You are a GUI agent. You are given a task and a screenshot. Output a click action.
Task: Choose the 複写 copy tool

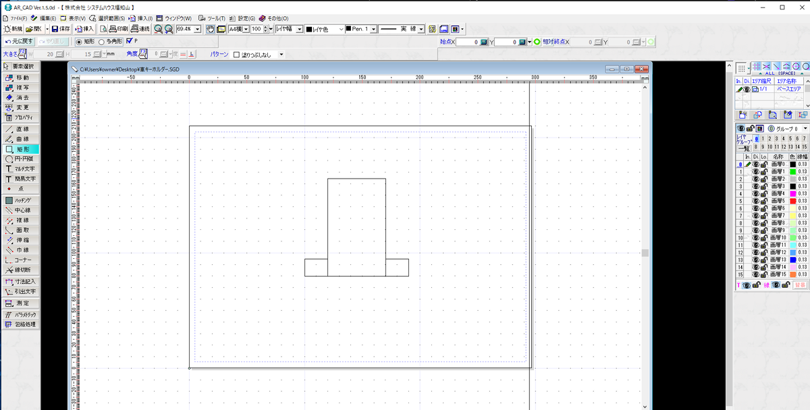(20, 88)
